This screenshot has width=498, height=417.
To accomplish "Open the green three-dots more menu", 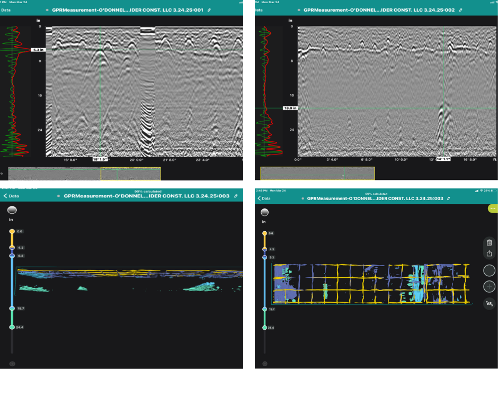I will point(492,209).
